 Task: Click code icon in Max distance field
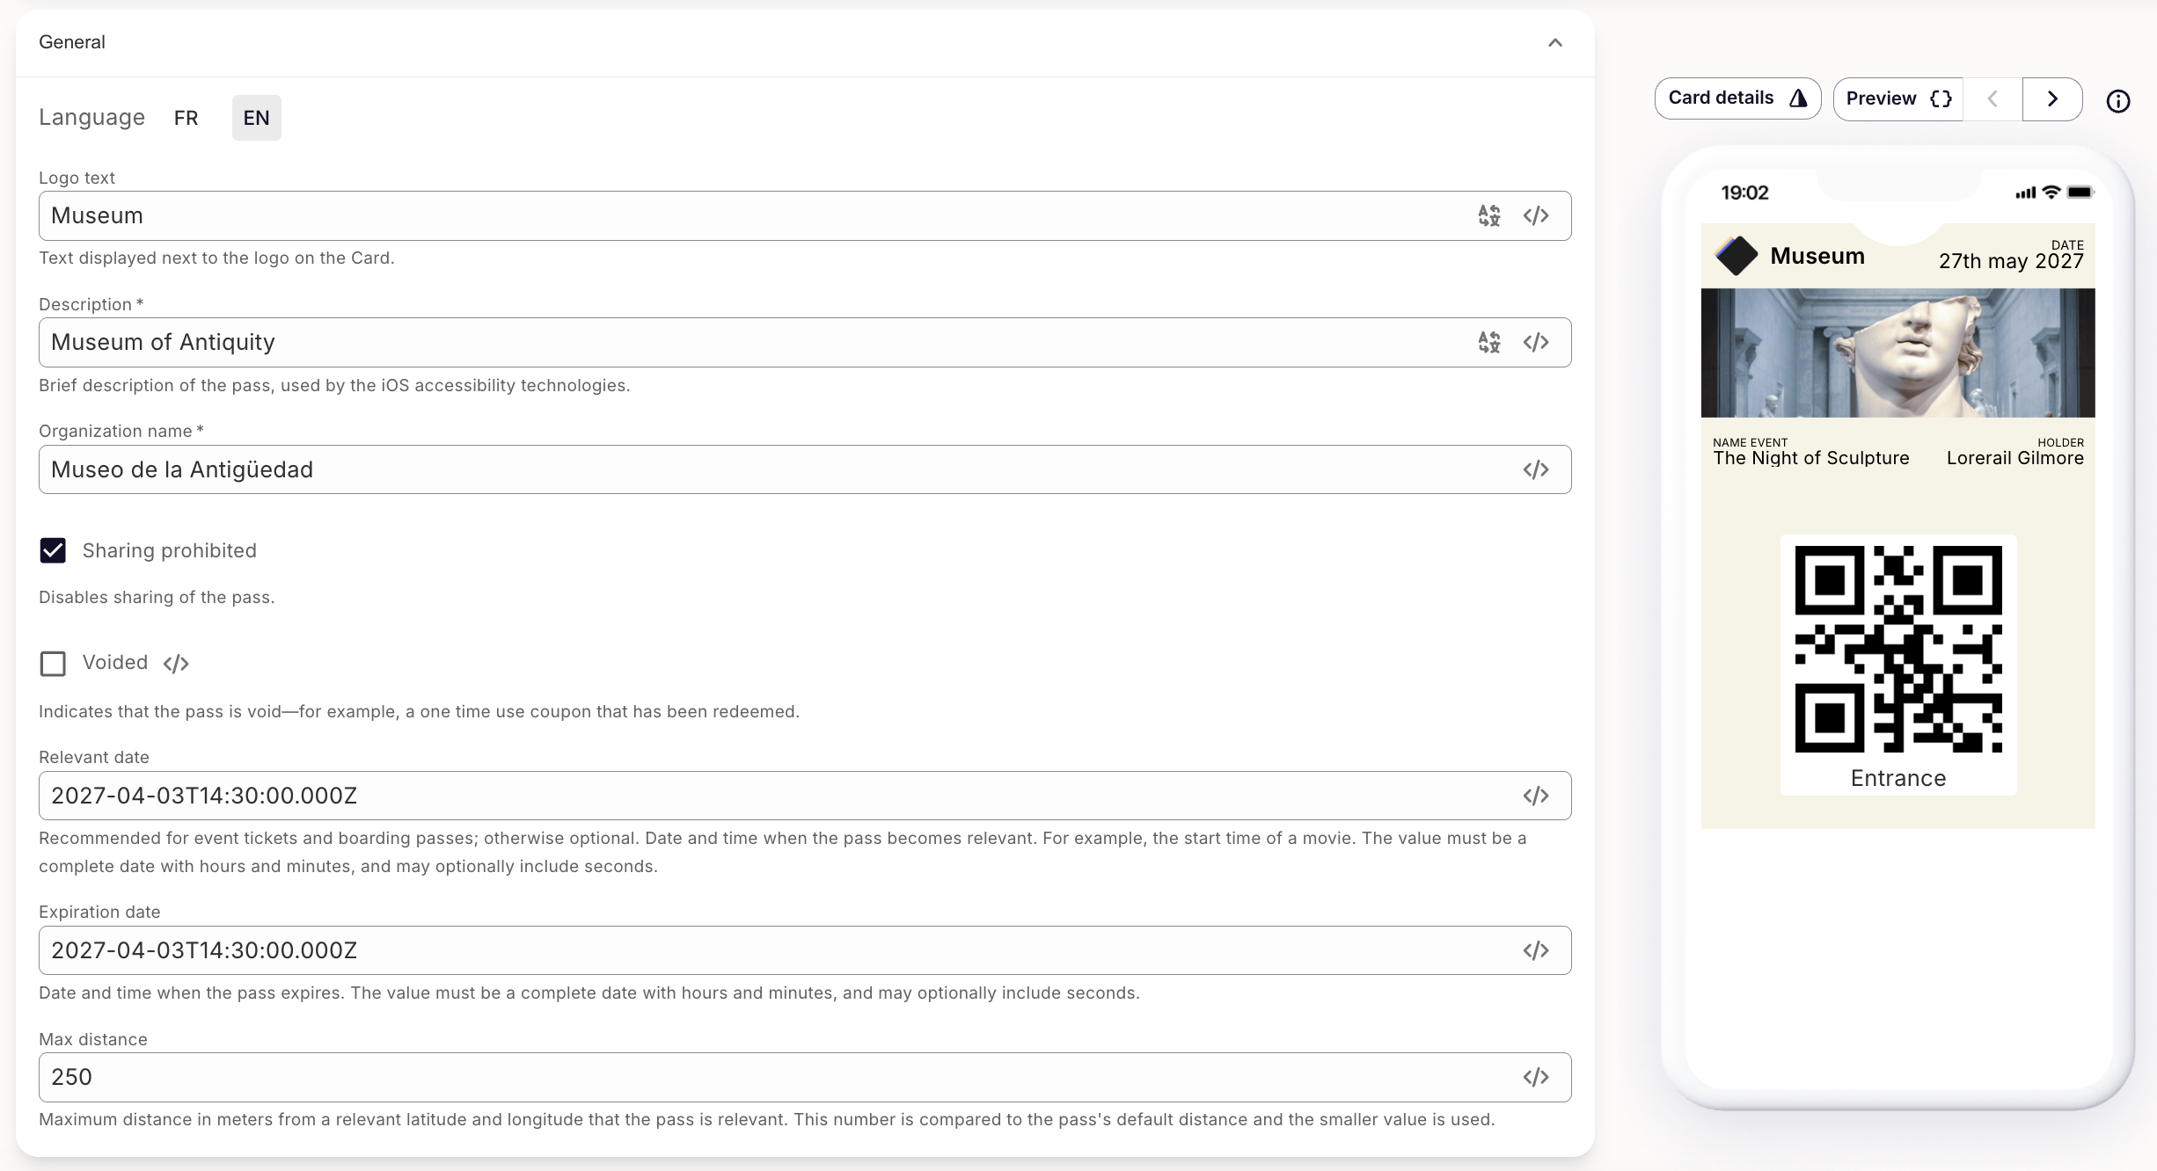(x=1536, y=1077)
